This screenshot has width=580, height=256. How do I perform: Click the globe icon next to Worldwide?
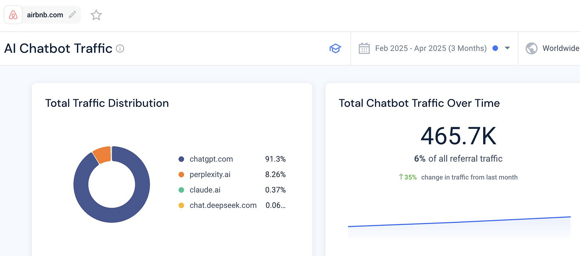(x=531, y=49)
